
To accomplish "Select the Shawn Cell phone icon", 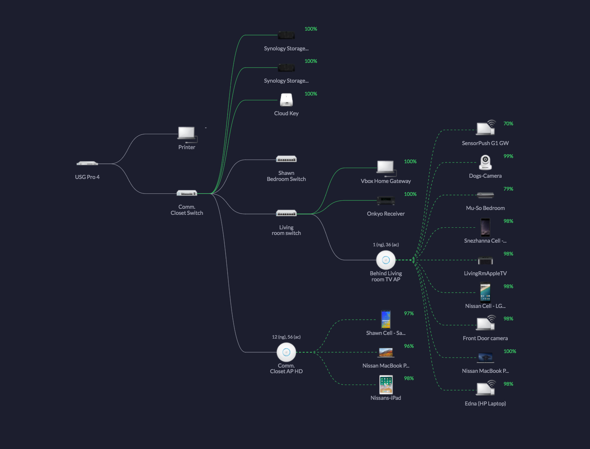I will pos(386,319).
